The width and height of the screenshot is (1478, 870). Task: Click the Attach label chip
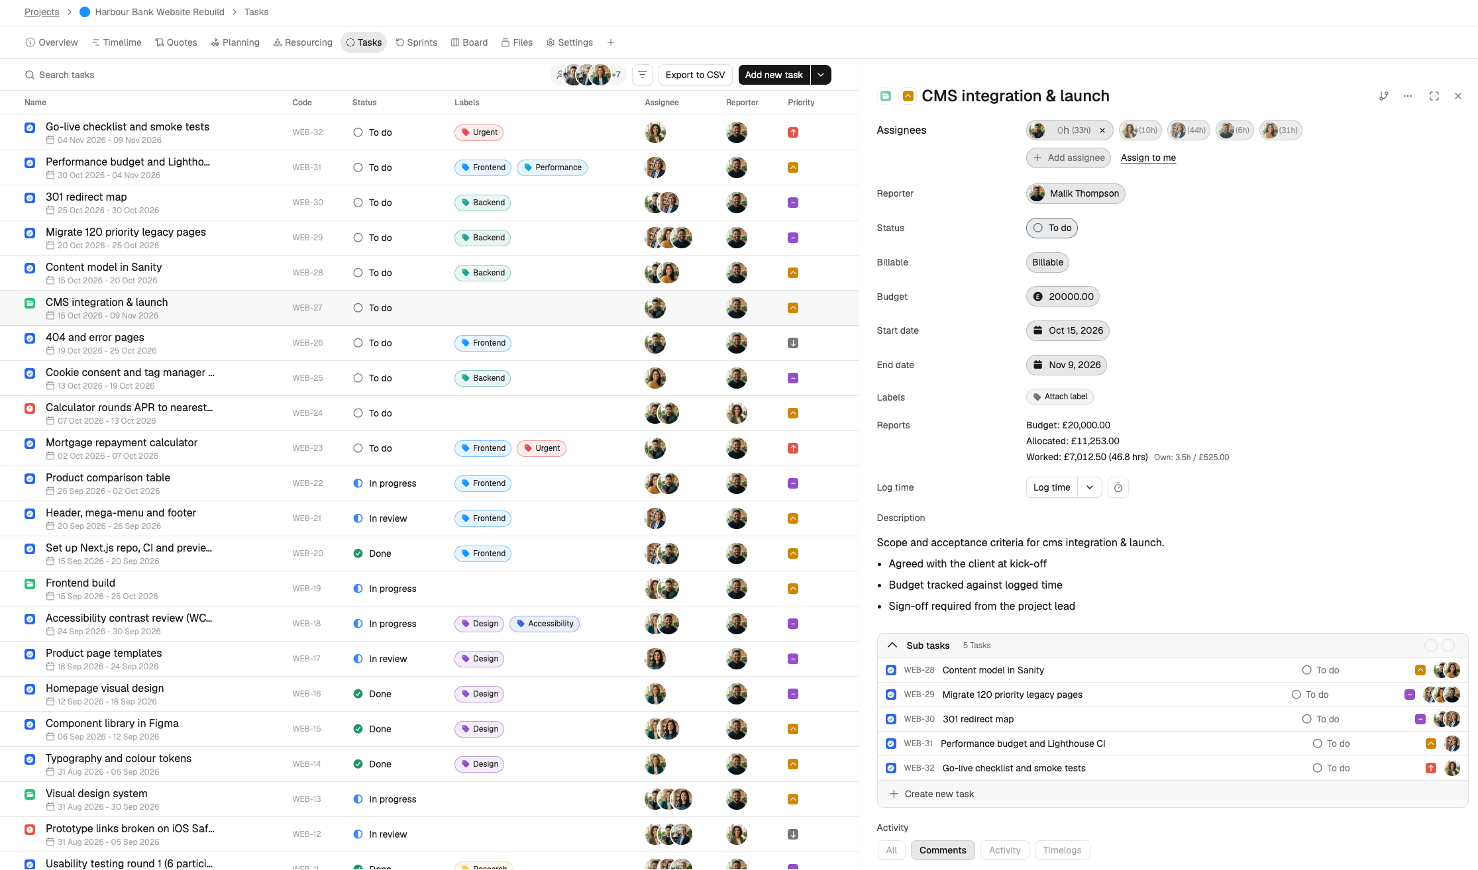click(x=1060, y=397)
